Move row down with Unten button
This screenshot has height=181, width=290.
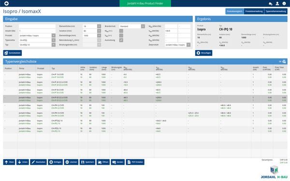click(x=23, y=162)
